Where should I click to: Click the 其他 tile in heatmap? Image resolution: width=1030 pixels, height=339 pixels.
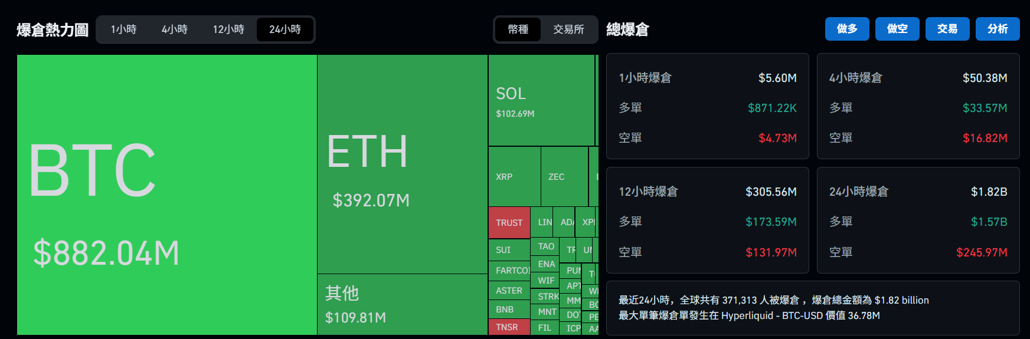click(x=402, y=304)
